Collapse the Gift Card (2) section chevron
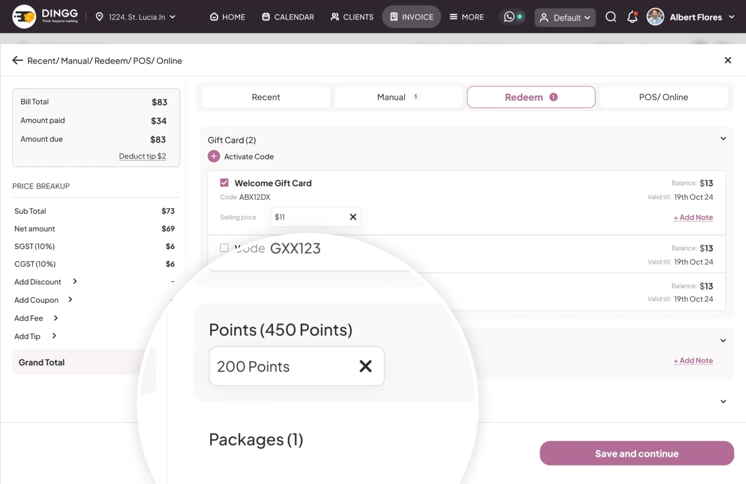The image size is (746, 484). click(x=723, y=139)
